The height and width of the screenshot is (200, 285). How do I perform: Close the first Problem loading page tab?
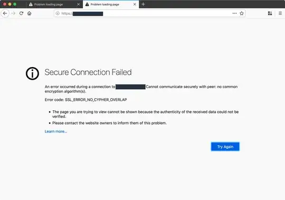click(78, 4)
